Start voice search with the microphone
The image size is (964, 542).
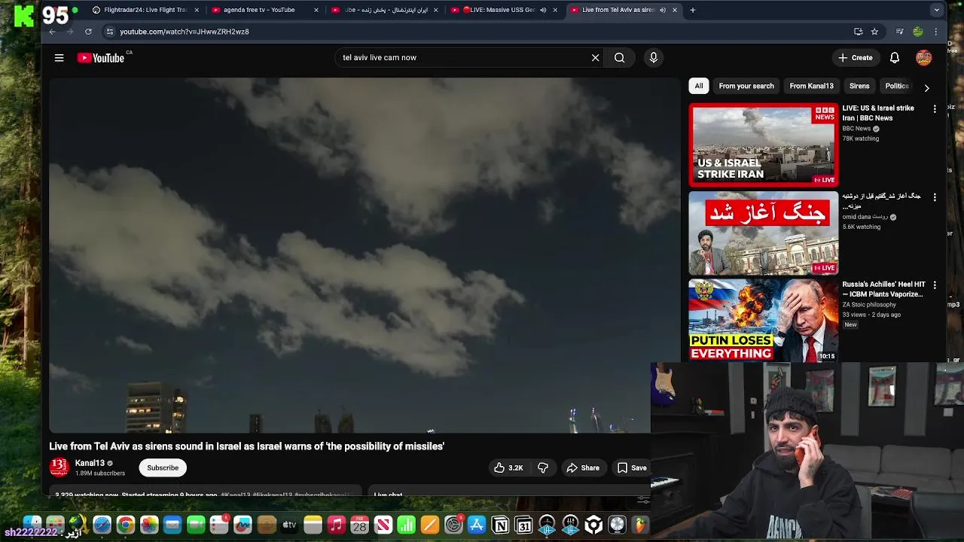[653, 58]
